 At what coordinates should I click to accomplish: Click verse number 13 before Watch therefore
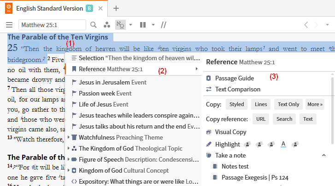point(10,137)
